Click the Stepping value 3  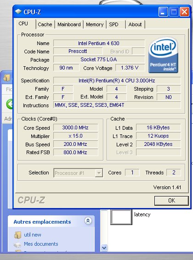pos(169,89)
